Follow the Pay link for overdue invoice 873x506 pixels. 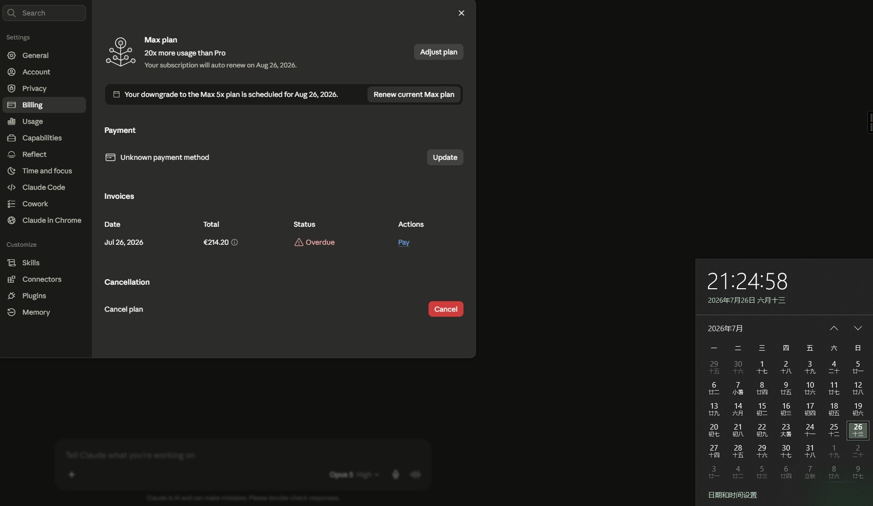(x=404, y=242)
